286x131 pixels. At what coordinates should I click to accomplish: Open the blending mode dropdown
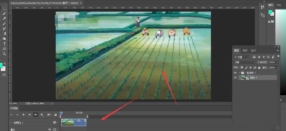pyautogui.click(x=245, y=62)
